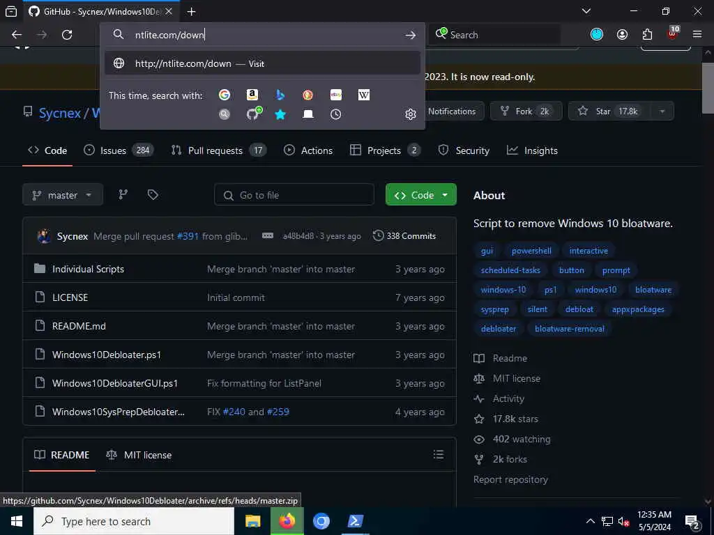This screenshot has width=714, height=535.
Task: Switch to the Issues tab
Action: [x=119, y=150]
